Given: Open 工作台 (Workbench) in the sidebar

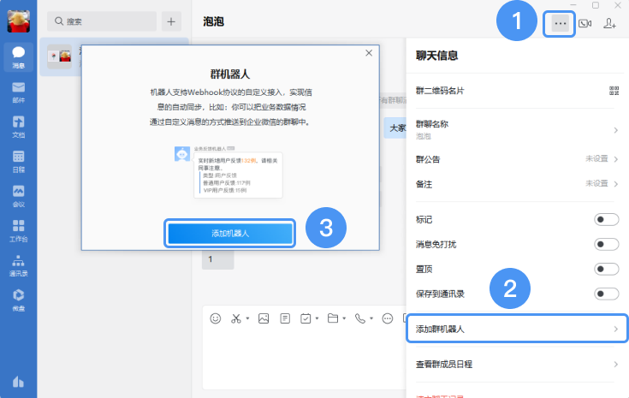Looking at the screenshot, I should point(18,230).
